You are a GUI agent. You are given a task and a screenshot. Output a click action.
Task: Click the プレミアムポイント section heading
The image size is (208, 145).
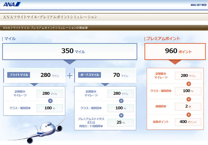[163, 38]
